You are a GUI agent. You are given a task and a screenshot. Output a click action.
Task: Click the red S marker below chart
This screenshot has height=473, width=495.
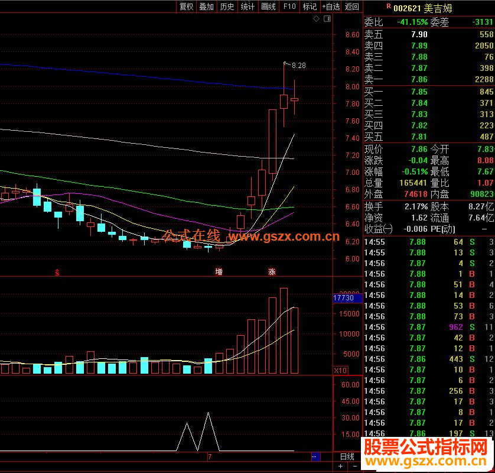(57, 273)
